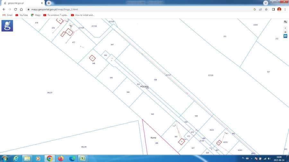Launch Microsoft Edge from taskbar
The height and width of the screenshot is (162, 289).
click(x=72, y=158)
